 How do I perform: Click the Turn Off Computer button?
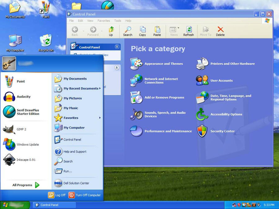(x=84, y=195)
